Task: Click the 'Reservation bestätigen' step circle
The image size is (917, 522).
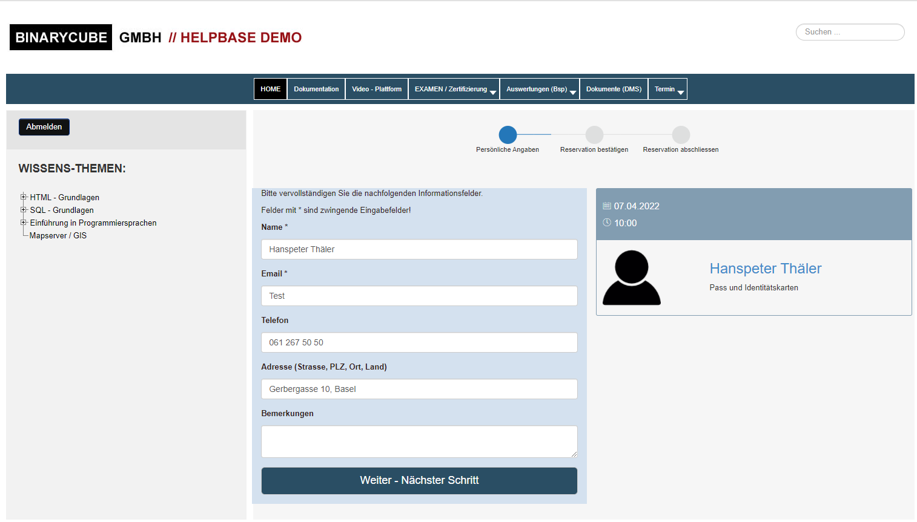Action: click(594, 134)
